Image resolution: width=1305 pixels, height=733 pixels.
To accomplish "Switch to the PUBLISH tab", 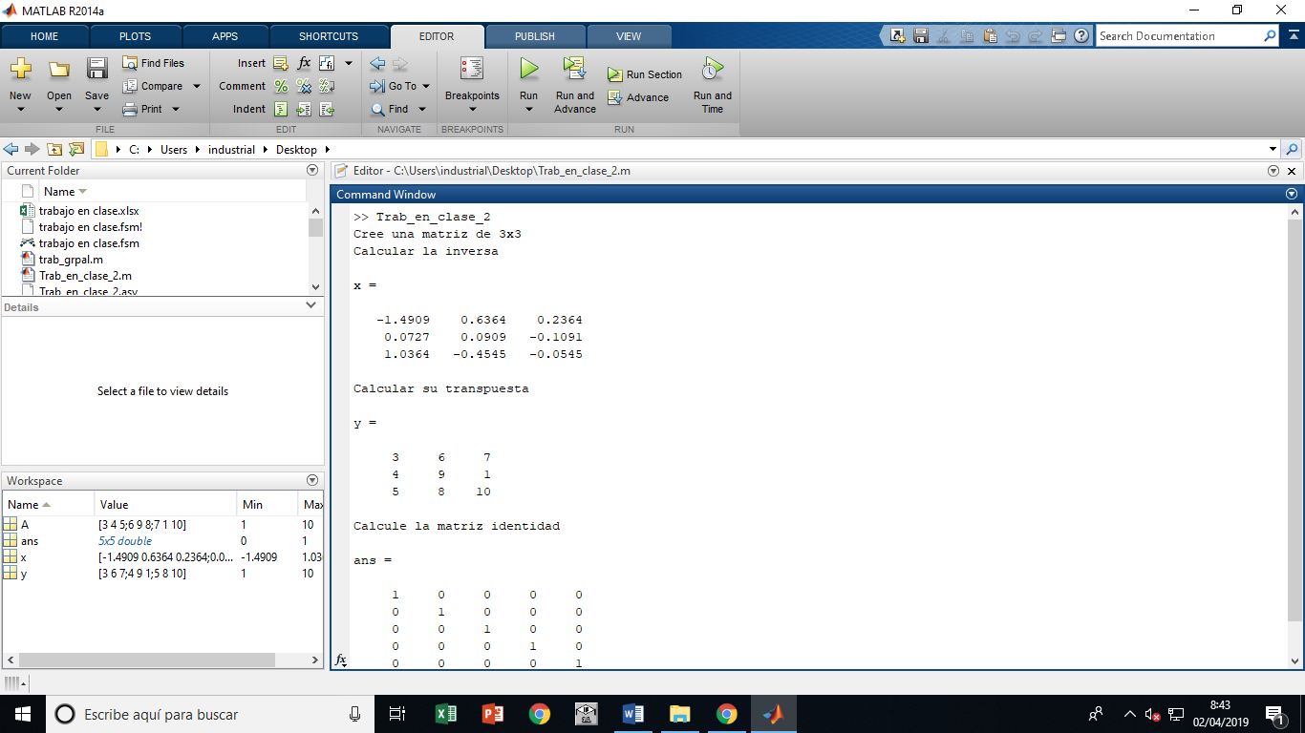I will (535, 35).
